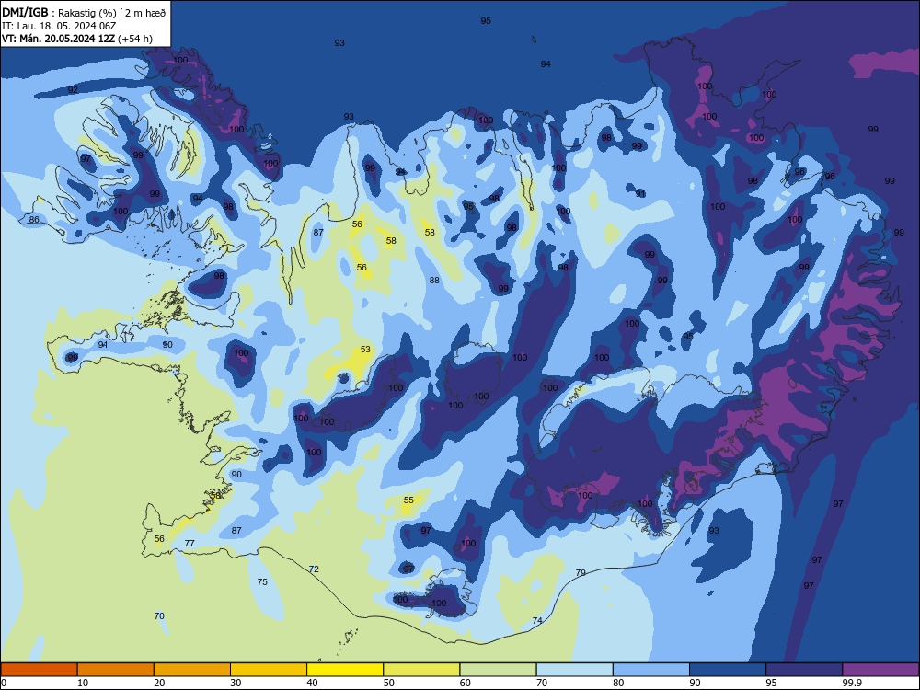
Task: Click the pale blue 70–80 legend swatch
Action: 574,670
